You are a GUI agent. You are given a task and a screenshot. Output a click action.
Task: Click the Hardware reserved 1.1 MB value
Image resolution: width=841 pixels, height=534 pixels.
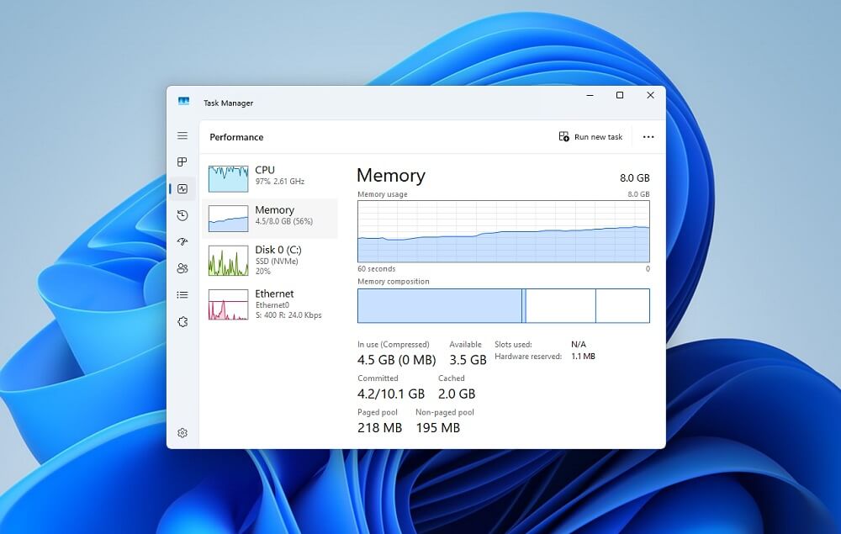583,356
